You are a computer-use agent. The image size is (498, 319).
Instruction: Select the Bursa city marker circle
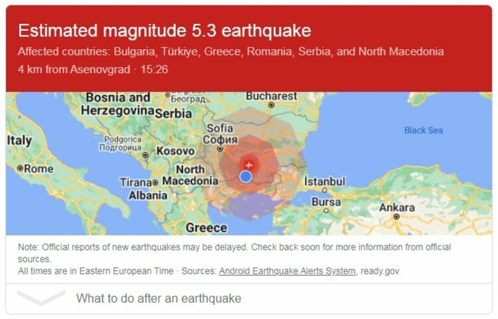(326, 210)
